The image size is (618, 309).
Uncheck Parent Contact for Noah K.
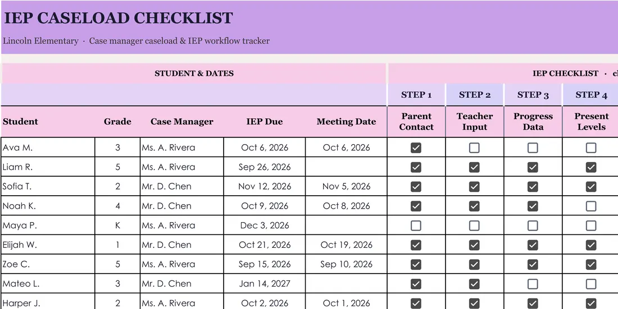click(416, 206)
